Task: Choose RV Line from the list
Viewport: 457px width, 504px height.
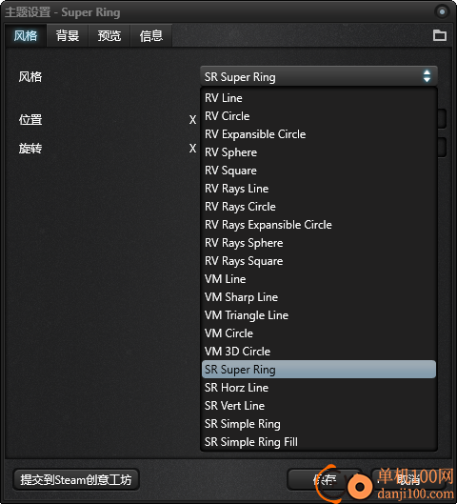Action: [x=318, y=98]
